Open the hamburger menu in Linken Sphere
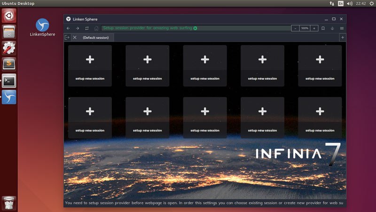 pos(342,28)
